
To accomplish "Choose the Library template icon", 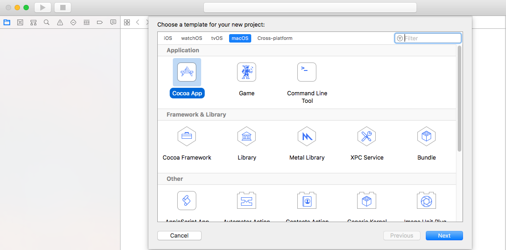I will tap(246, 137).
